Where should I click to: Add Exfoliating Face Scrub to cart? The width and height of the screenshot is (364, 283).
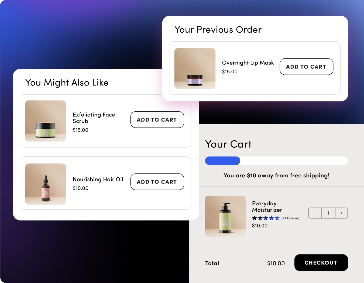[x=157, y=120]
